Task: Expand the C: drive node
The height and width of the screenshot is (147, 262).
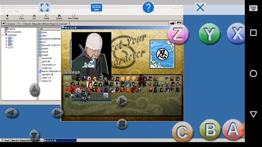Action: tap(7, 38)
